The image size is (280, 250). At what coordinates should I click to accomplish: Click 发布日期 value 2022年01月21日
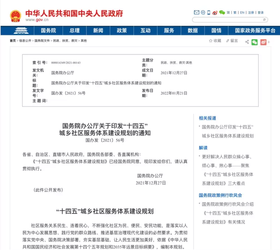point(174,93)
